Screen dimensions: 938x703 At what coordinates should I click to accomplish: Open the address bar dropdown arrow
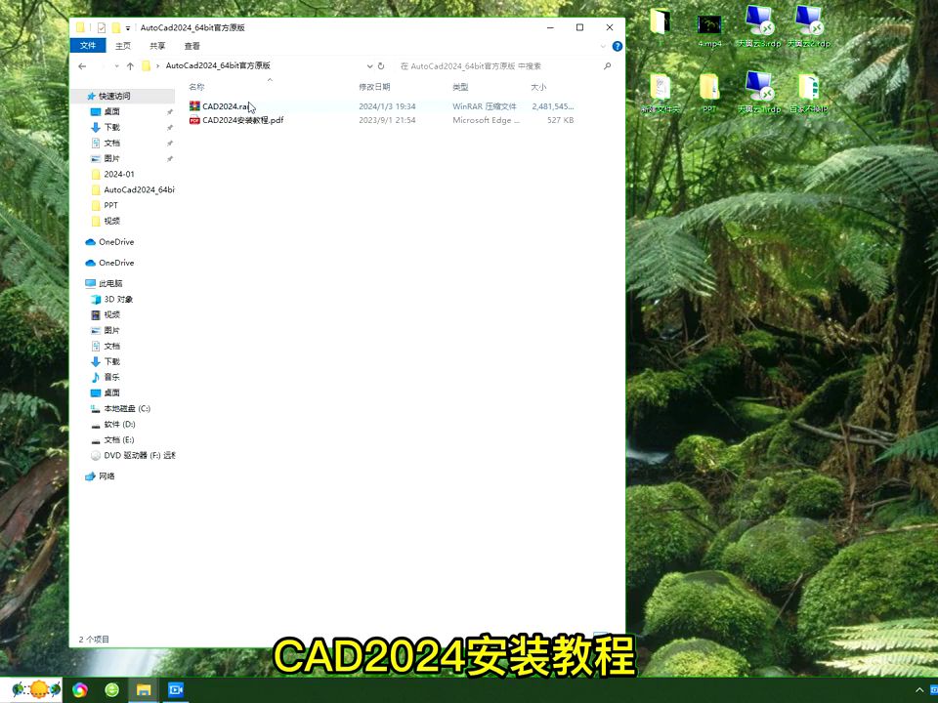[x=369, y=65]
